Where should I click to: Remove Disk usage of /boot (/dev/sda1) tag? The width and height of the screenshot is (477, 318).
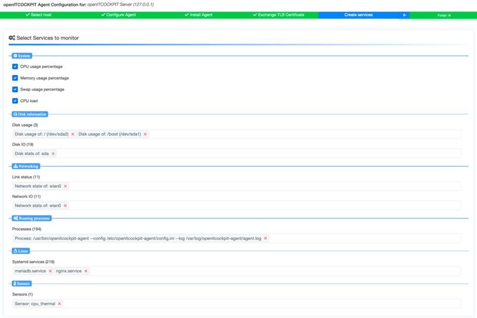145,134
